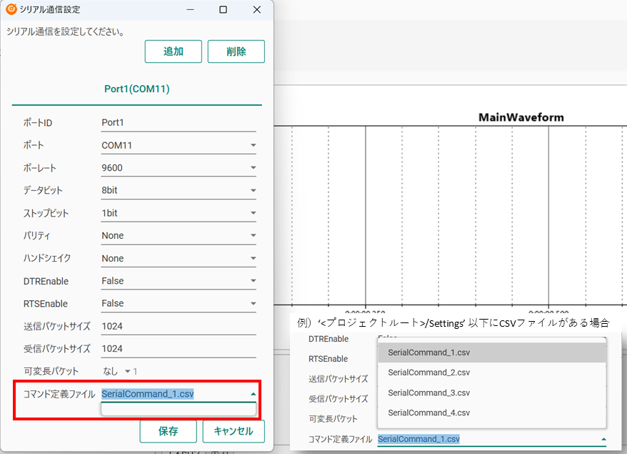Open the 可変長パケット なし dropdown
This screenshot has width=627, height=454.
[x=119, y=371]
